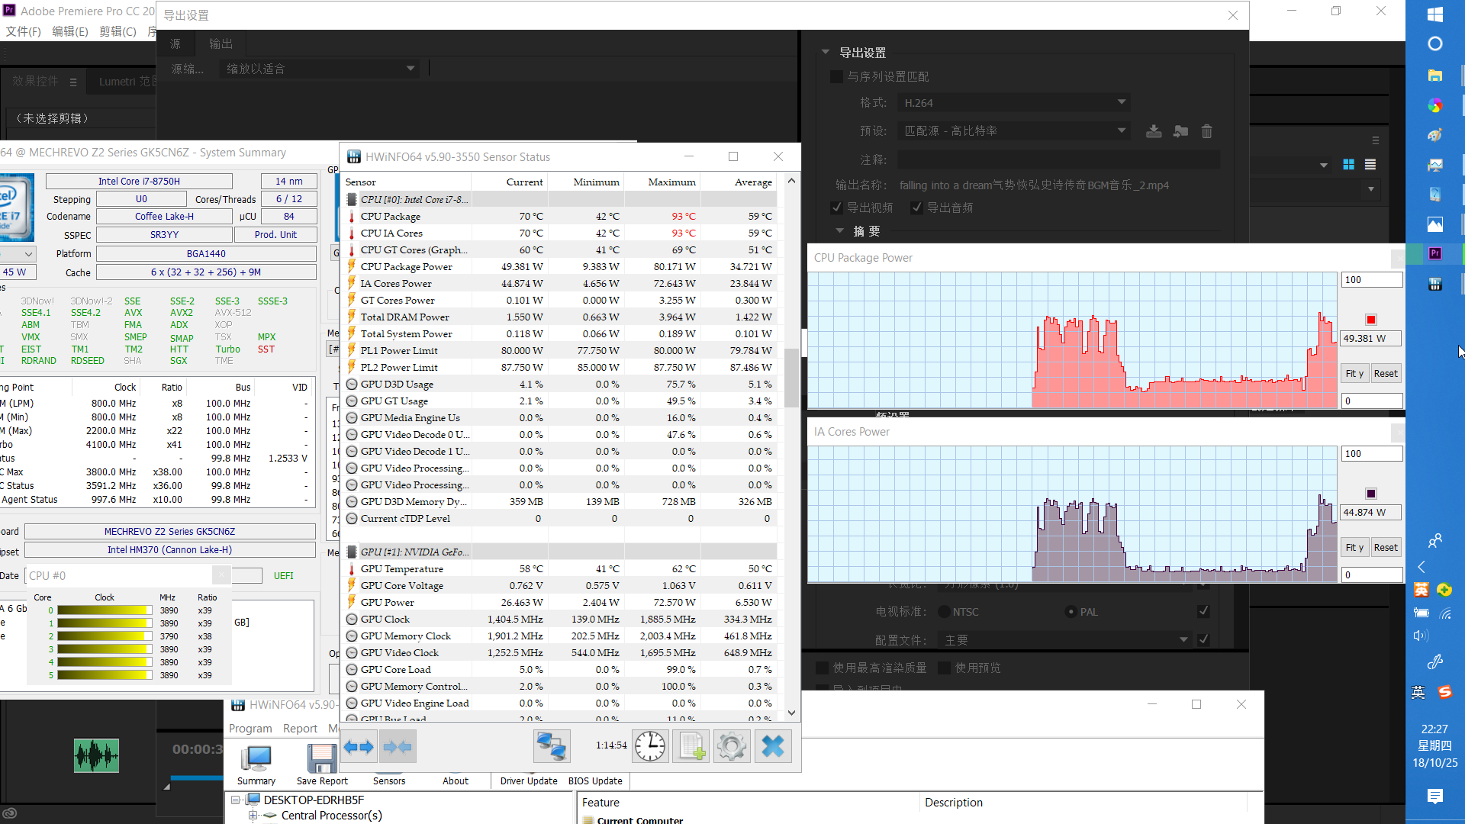Open the 配置文件 主要 dropdown
This screenshot has height=824, width=1465.
tap(1067, 640)
